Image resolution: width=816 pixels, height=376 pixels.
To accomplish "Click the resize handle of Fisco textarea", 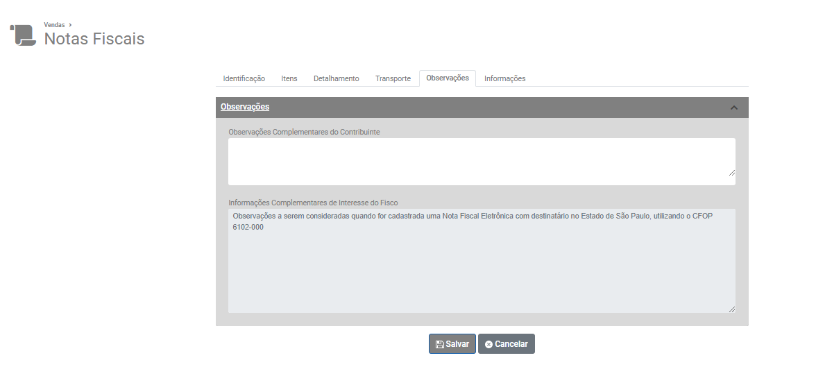I will (x=731, y=309).
